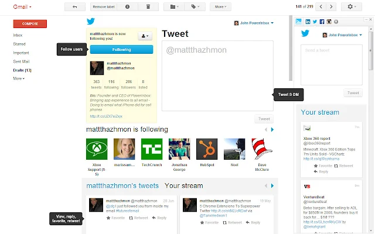Open mattthazhmon profile picture in follow card
Image resolution: width=375 pixels, height=234 pixels.
(97, 68)
